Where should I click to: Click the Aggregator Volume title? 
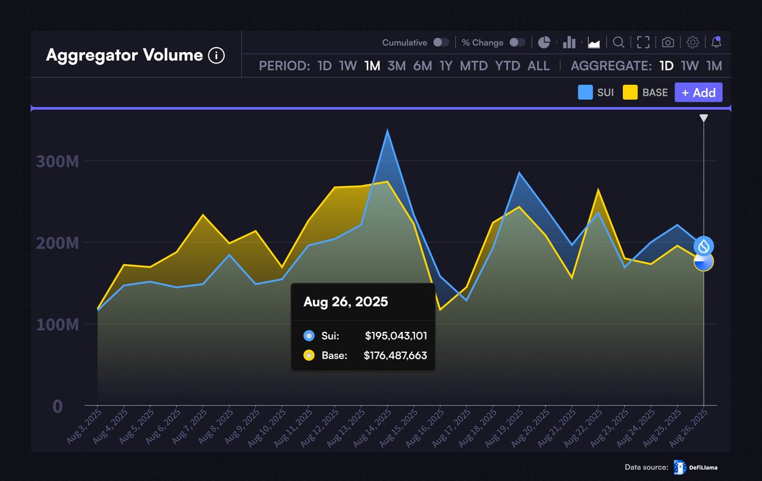coord(124,55)
